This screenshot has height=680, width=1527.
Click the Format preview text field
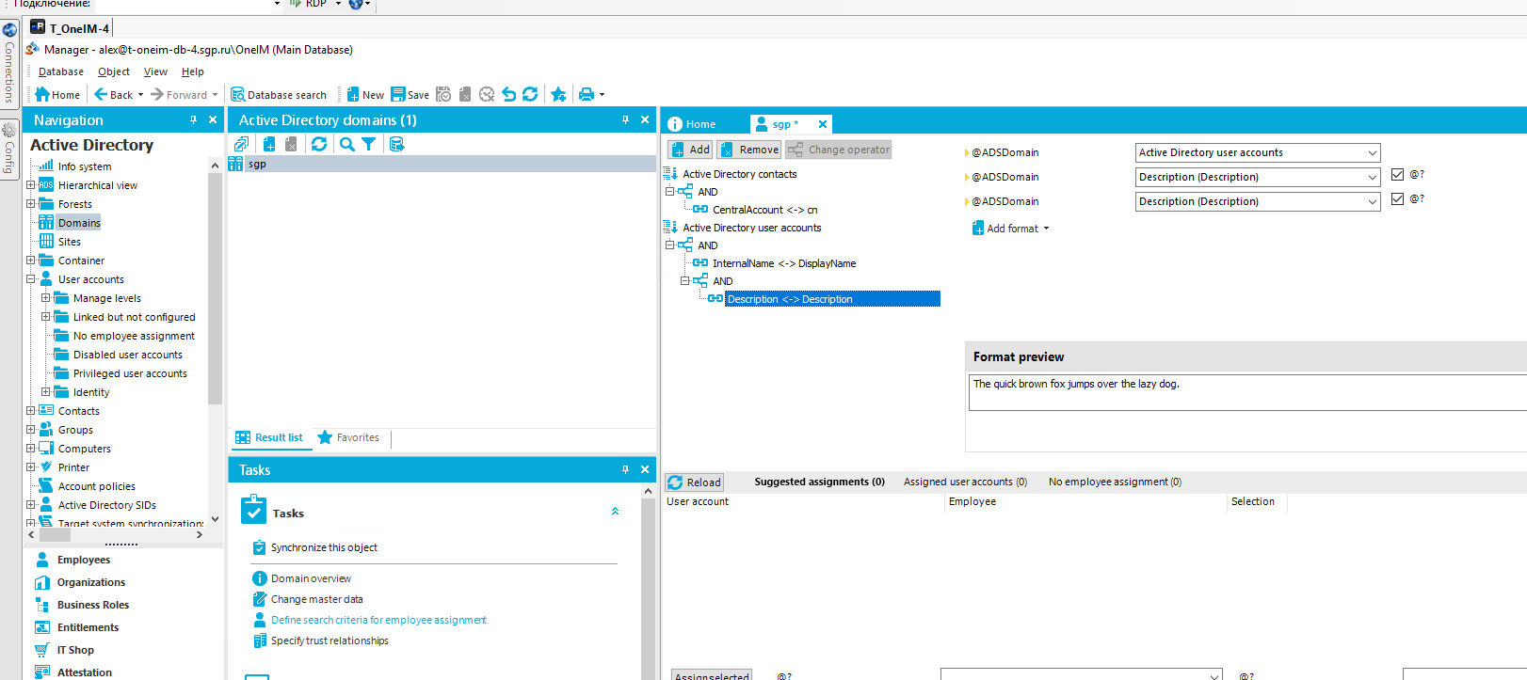point(1247,392)
